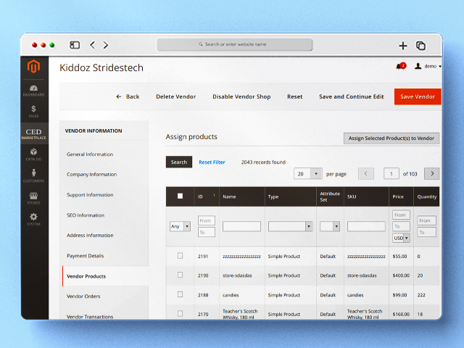The height and width of the screenshot is (348, 464).
Task: Open the Company Information tab
Action: click(91, 175)
